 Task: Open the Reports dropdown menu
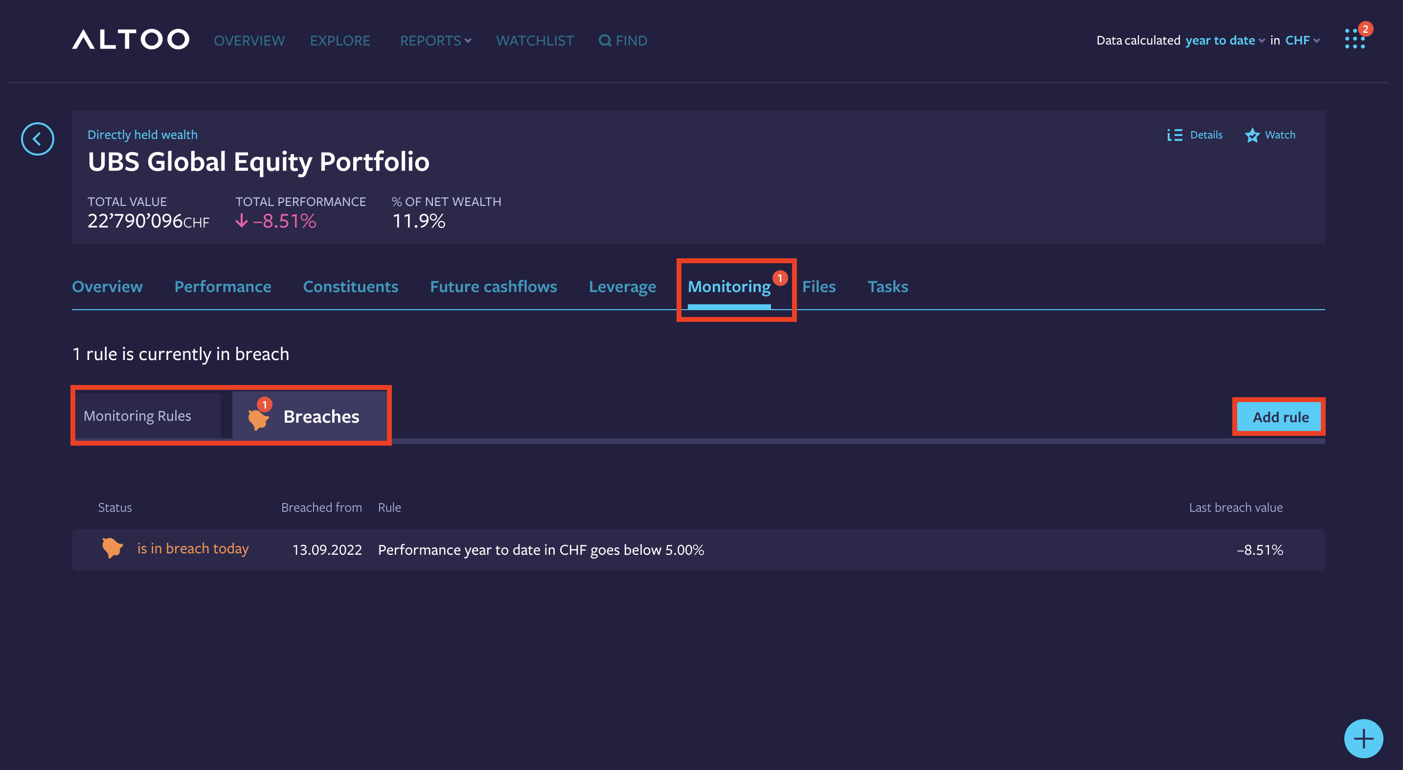pyautogui.click(x=435, y=40)
